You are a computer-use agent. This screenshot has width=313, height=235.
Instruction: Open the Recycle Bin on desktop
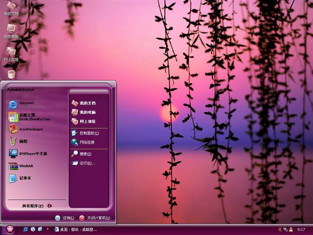11,74
